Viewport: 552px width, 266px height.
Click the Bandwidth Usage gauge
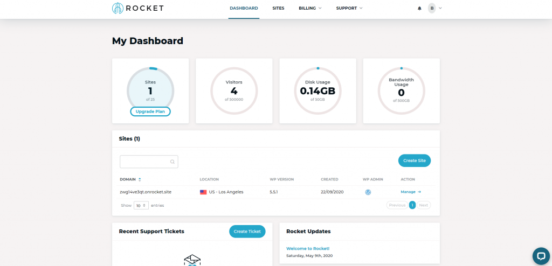click(x=401, y=91)
